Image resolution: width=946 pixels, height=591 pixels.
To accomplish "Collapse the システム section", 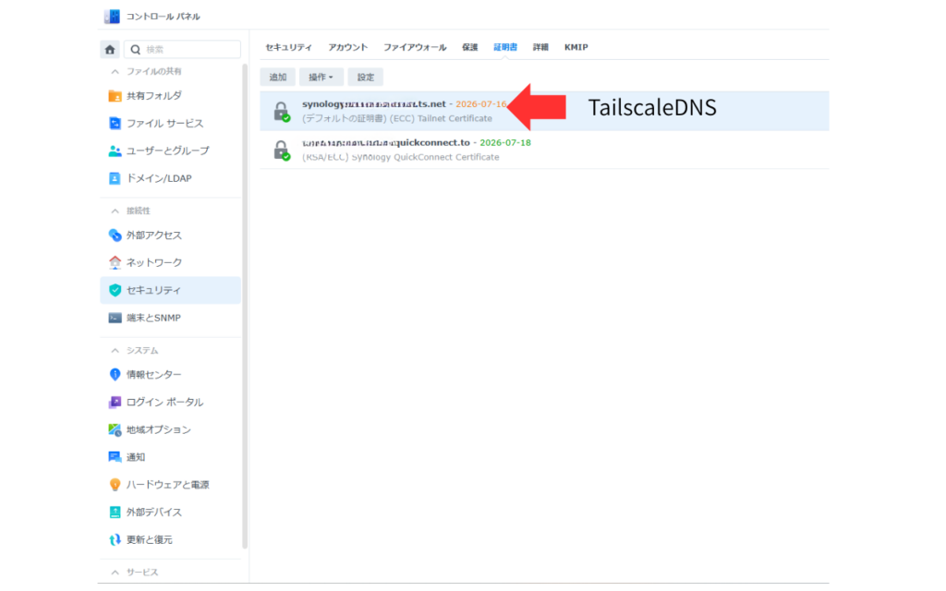I will [115, 350].
